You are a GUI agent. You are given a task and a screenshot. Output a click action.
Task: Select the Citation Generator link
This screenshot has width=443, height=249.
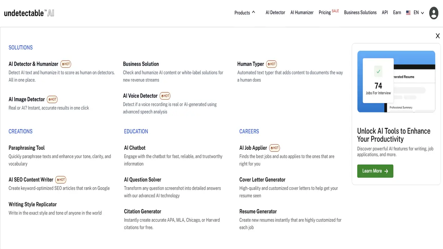[x=143, y=211]
